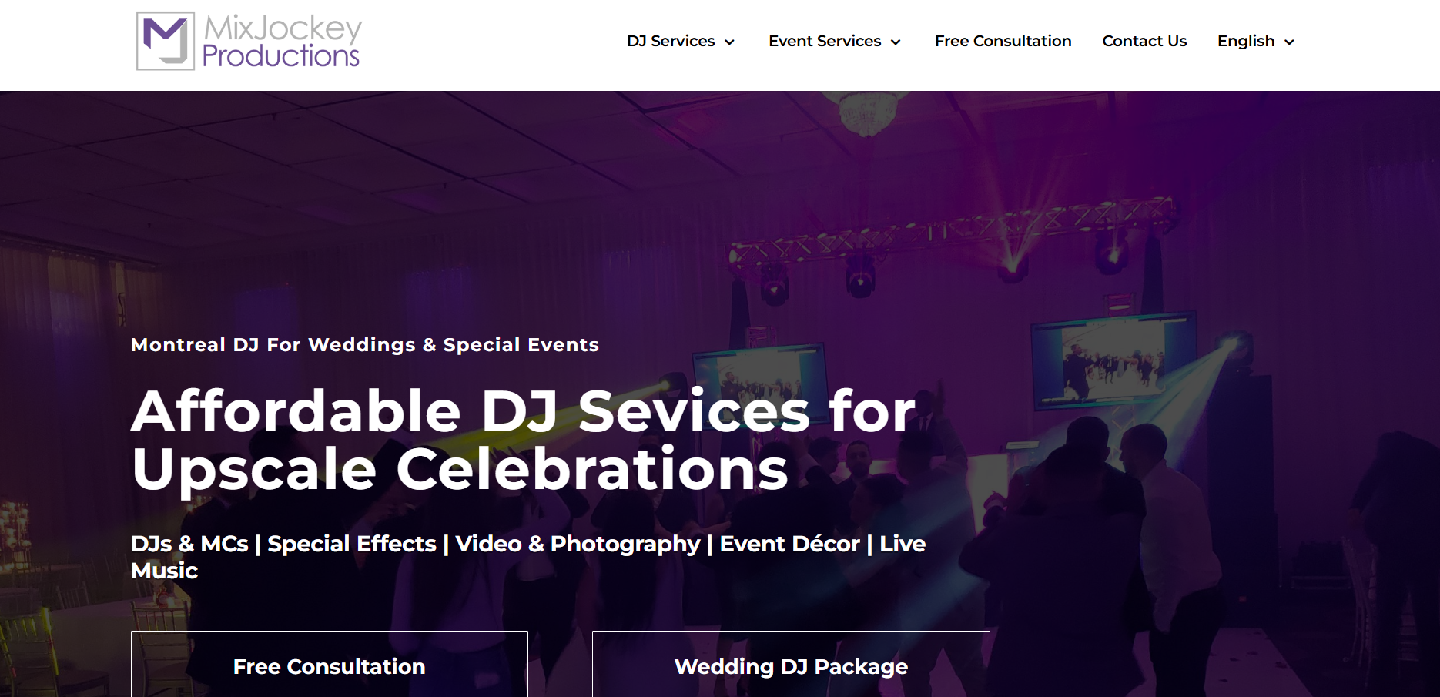Expand the DJ Services chevron arrow
The width and height of the screenshot is (1440, 697).
[729, 42]
